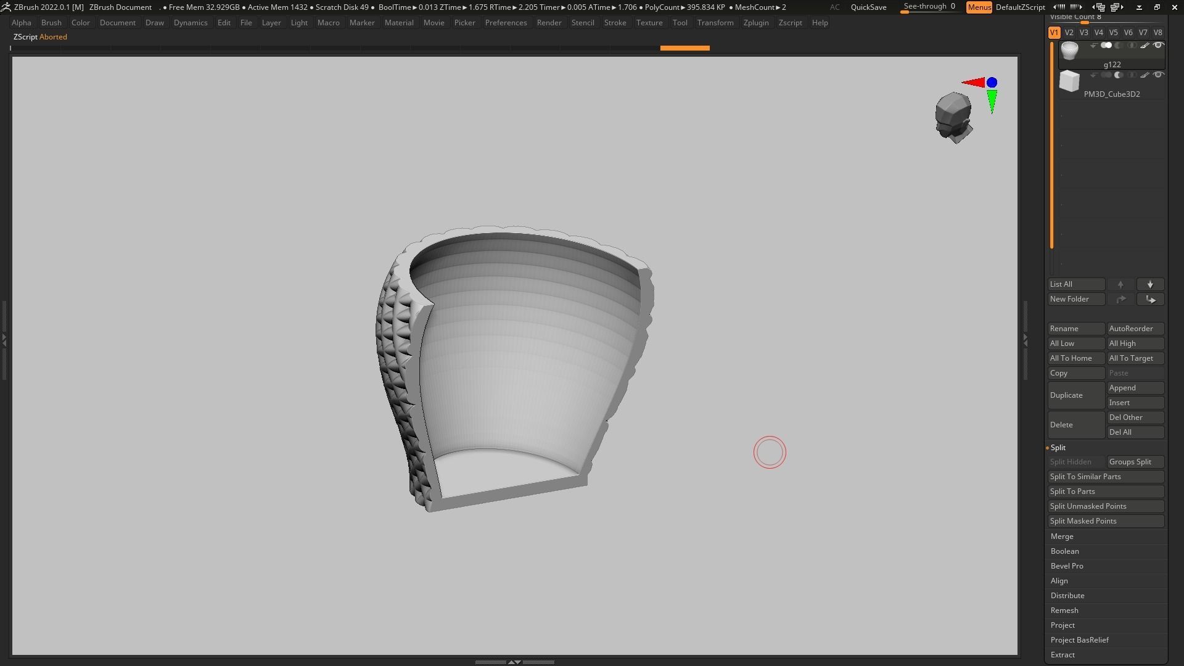Select visibility set V8
The height and width of the screenshot is (666, 1184).
(x=1157, y=33)
